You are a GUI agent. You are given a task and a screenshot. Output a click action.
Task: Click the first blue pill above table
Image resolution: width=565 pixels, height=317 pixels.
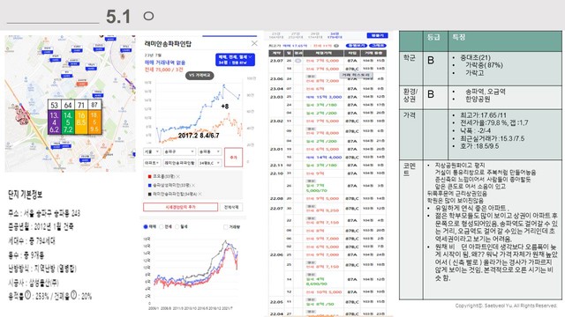coord(356,46)
